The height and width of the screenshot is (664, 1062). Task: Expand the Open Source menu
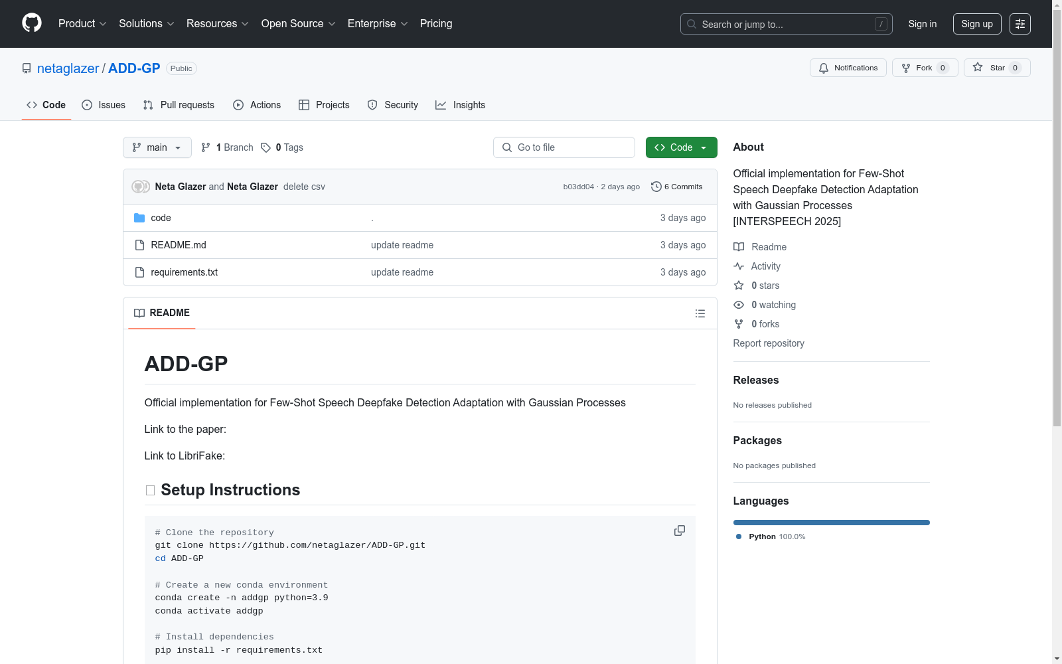[x=299, y=24]
